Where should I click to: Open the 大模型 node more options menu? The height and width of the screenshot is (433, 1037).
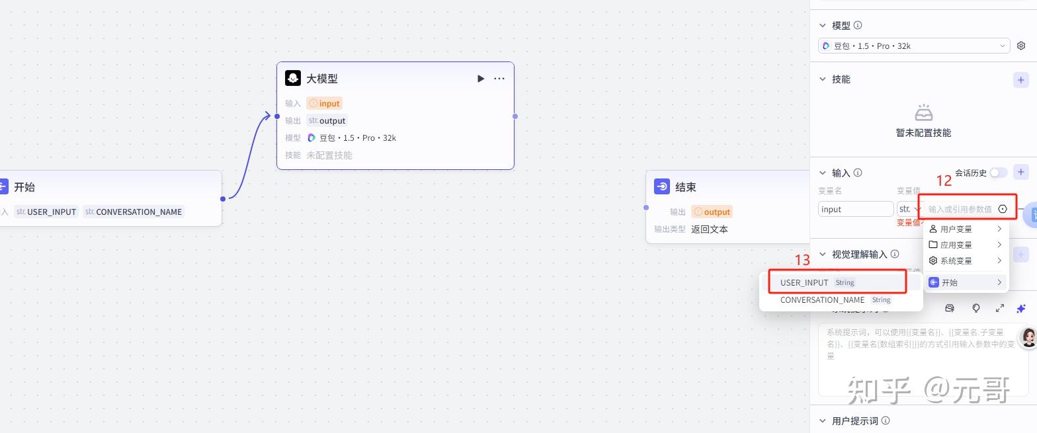point(499,79)
